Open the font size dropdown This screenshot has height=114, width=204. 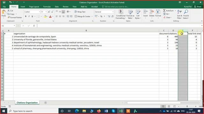click(x=46, y=12)
